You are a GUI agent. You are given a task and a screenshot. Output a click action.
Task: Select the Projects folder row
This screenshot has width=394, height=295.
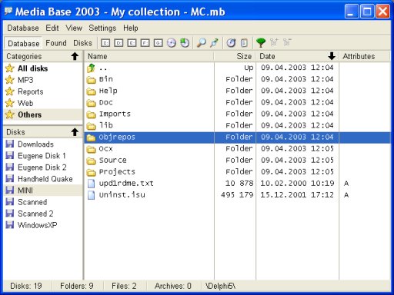click(x=237, y=172)
